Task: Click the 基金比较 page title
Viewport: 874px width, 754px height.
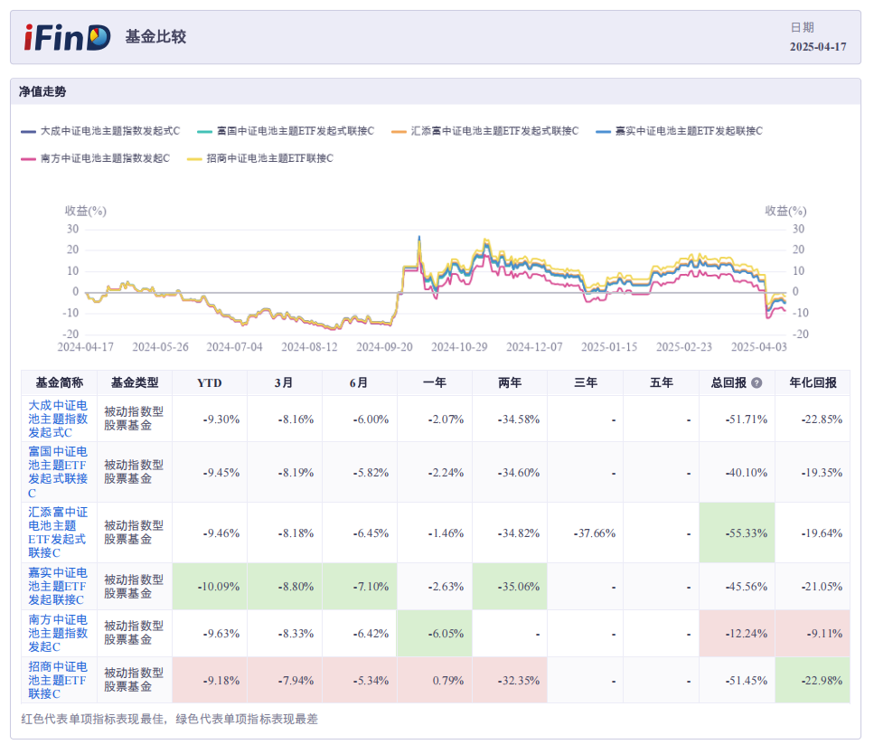Action: (155, 37)
